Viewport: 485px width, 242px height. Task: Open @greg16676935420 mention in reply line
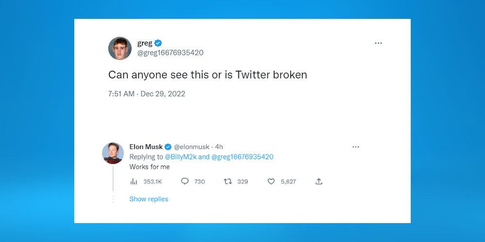point(242,157)
